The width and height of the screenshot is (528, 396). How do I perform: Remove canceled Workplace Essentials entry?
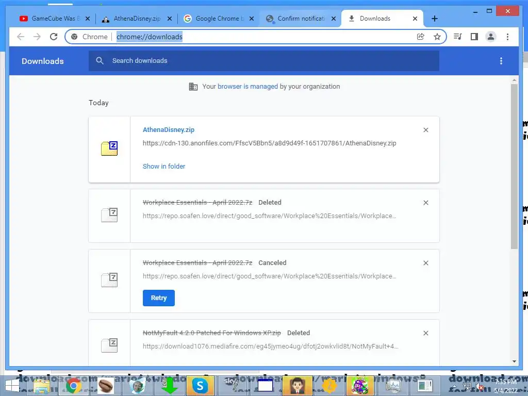click(425, 263)
